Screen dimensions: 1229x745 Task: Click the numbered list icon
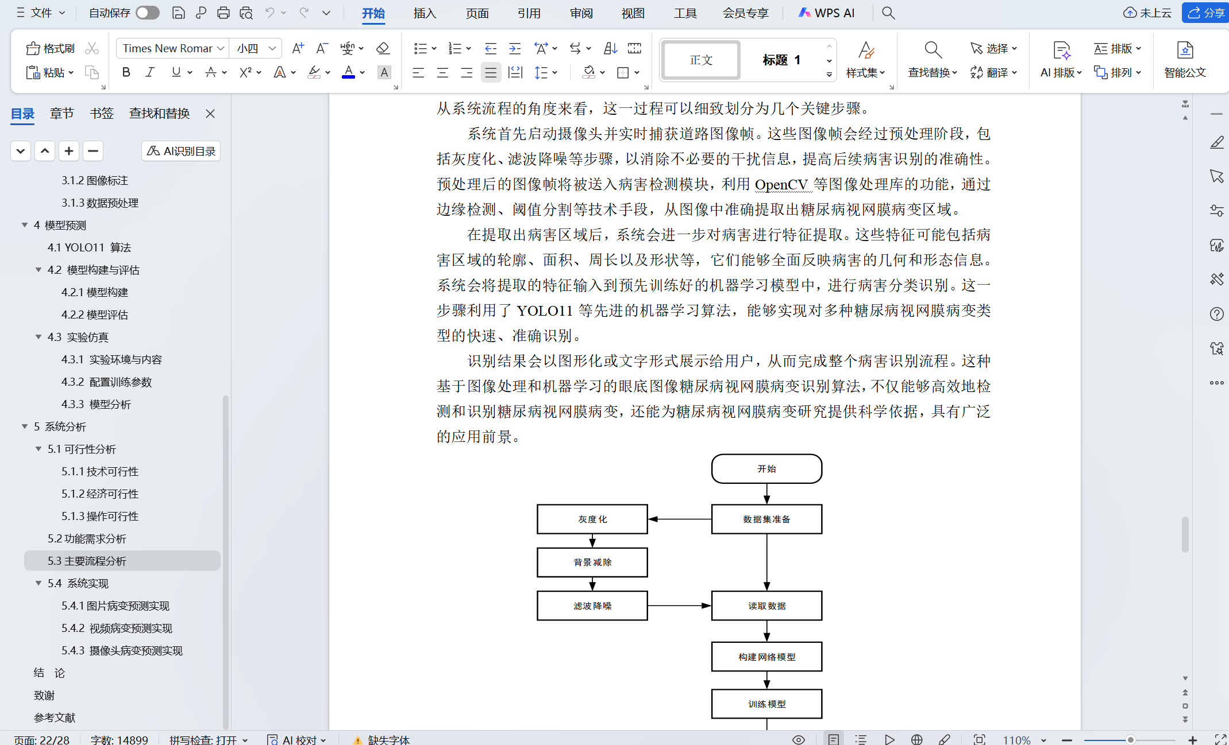(x=454, y=49)
